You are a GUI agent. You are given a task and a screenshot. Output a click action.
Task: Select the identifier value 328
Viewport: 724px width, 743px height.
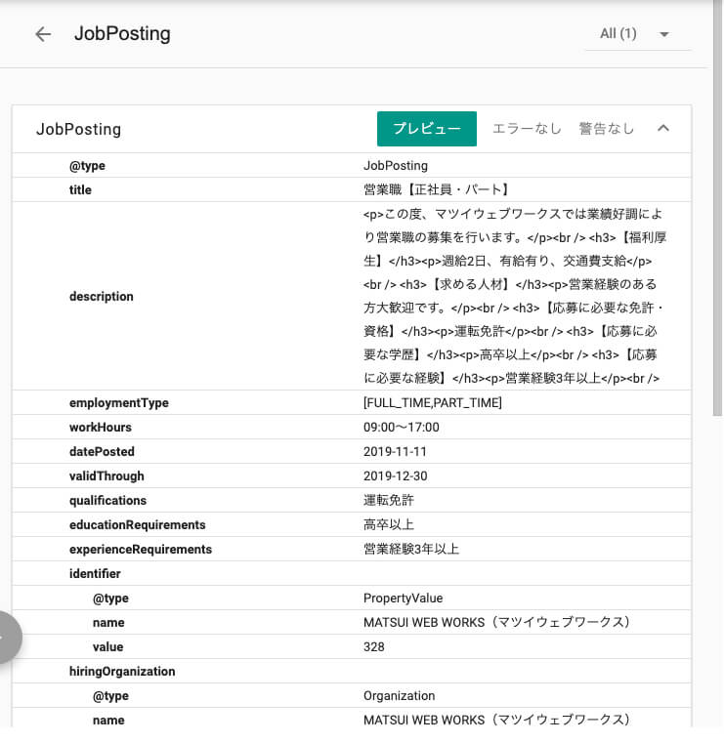coord(373,646)
